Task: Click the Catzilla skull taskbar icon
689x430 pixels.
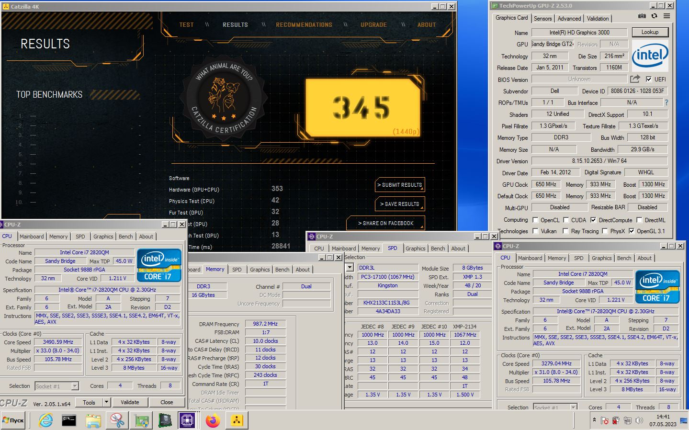Action: [x=165, y=420]
